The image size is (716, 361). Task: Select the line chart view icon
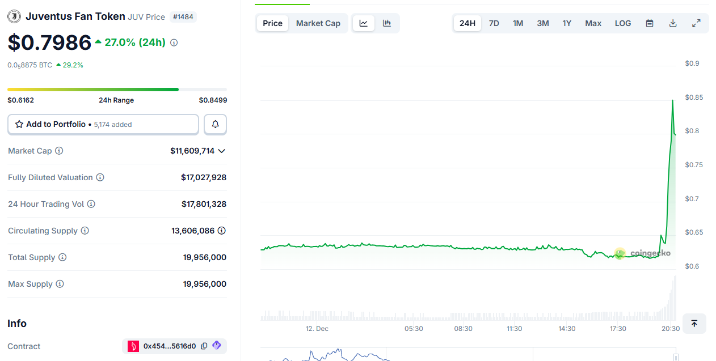coord(363,23)
